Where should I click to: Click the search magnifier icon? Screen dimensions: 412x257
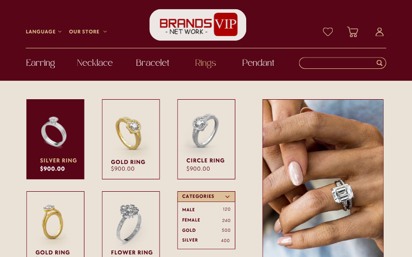[x=379, y=63]
